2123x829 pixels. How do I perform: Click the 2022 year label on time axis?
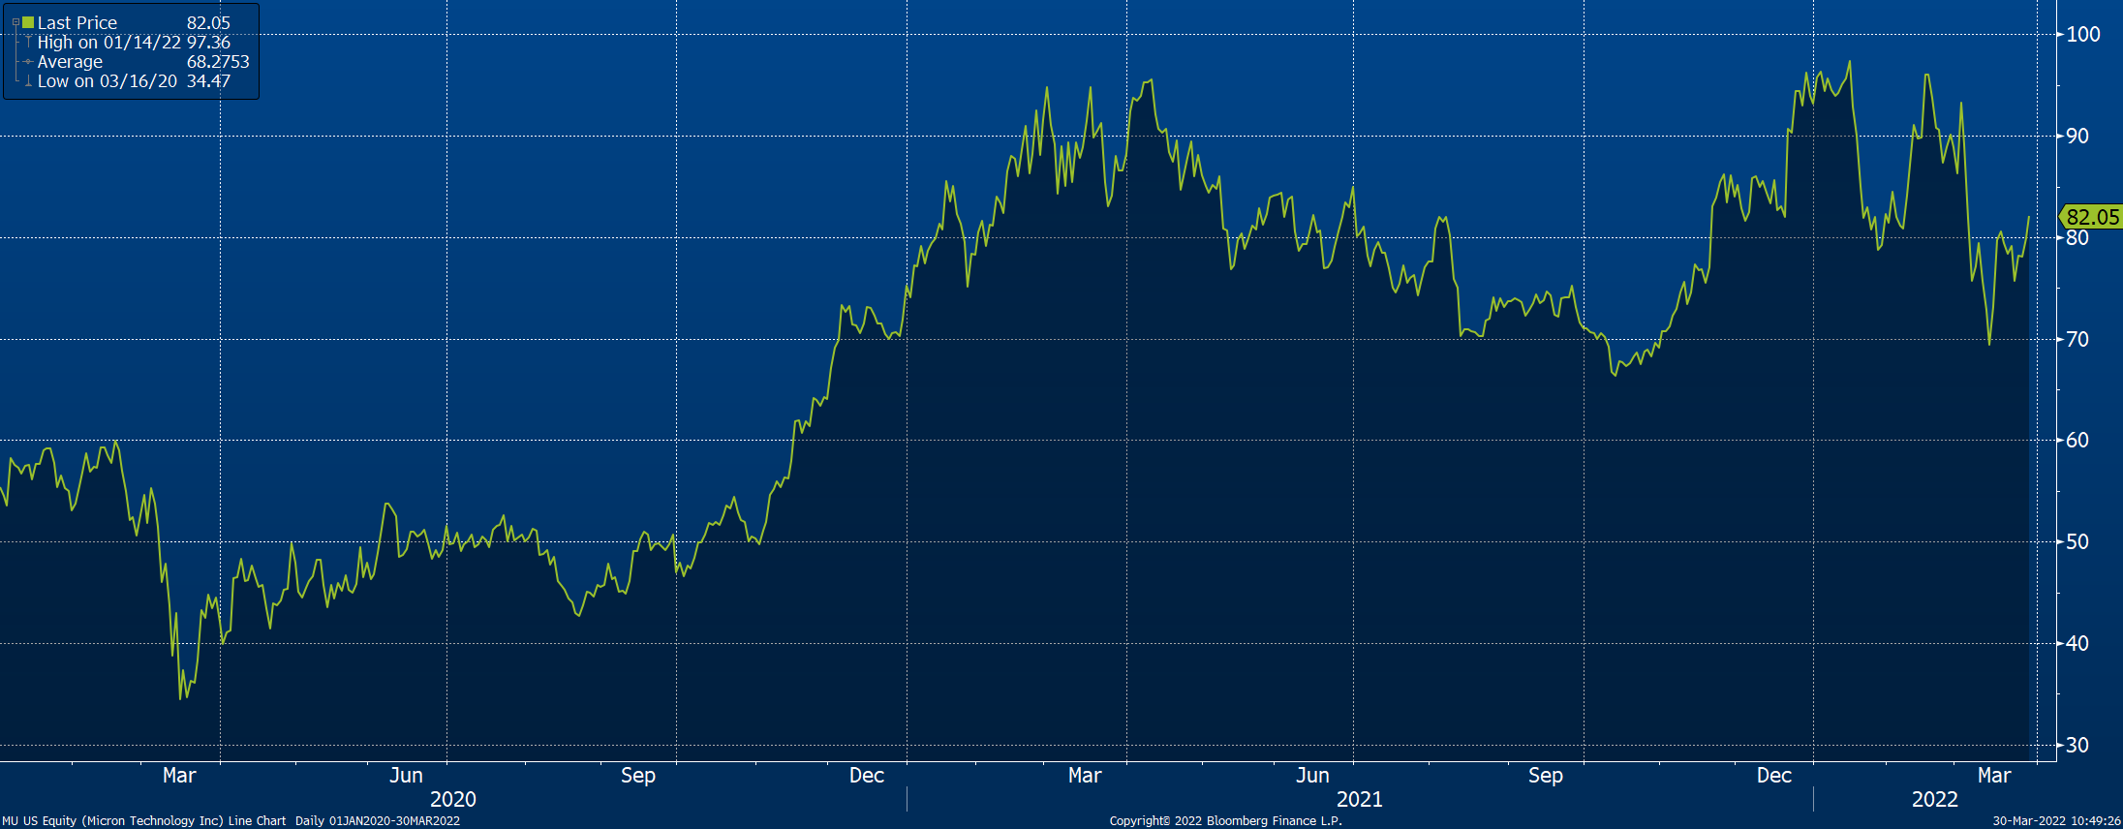pos(1935,799)
